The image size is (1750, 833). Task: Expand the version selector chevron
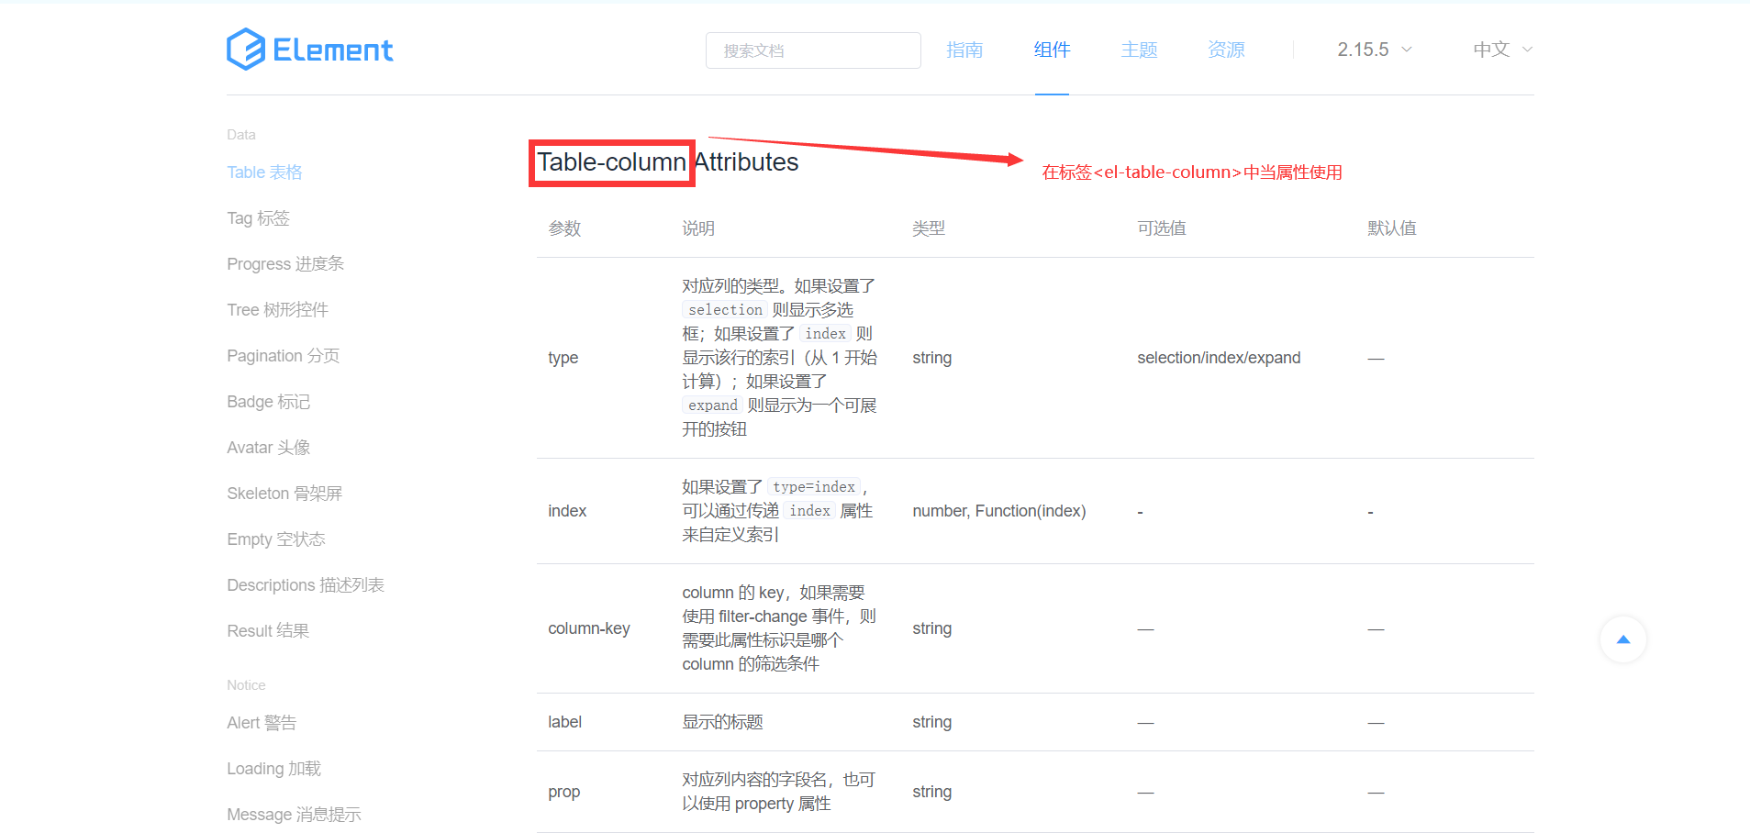1406,50
